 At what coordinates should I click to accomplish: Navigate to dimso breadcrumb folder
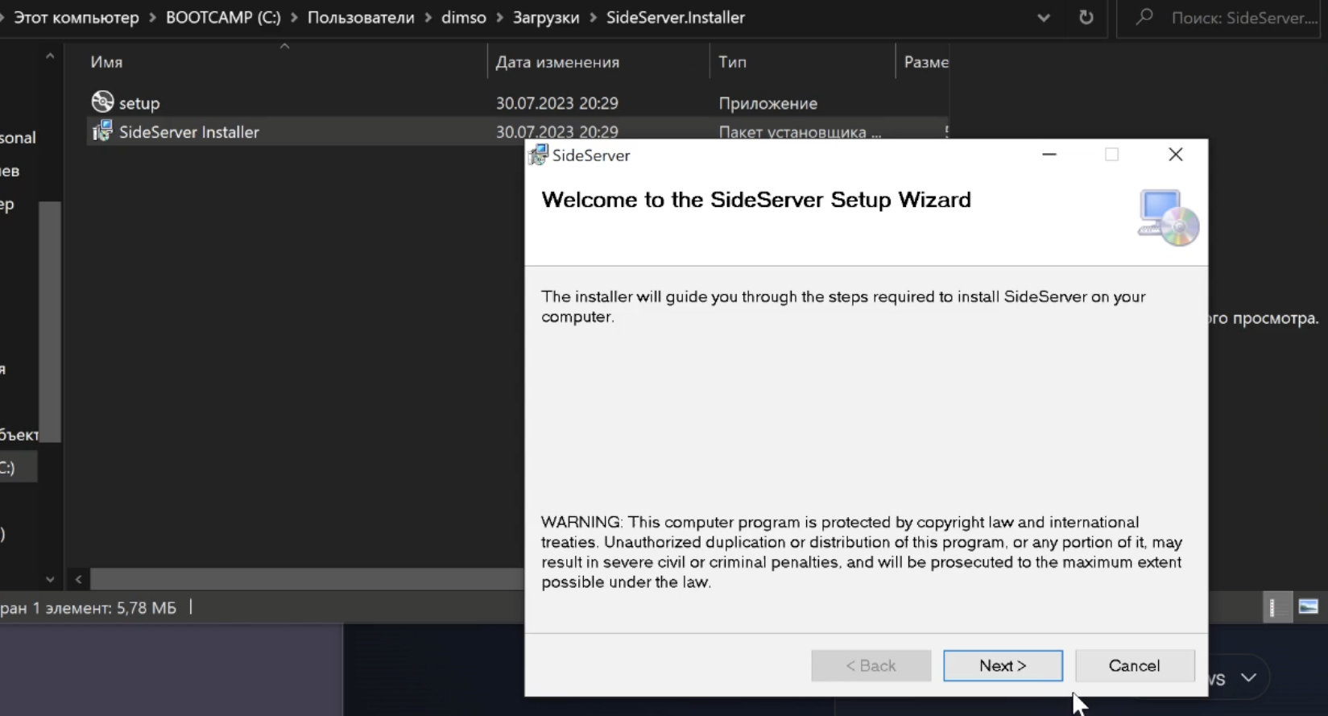tap(464, 18)
